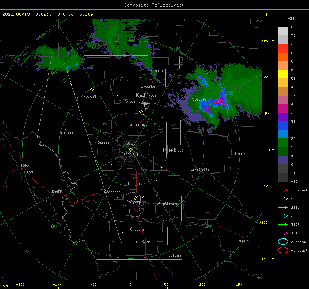The width and height of the screenshot is (309, 289).
Task: Click the yellow radar-center diamond between Olds and Didsbury
Action: (x=131, y=150)
